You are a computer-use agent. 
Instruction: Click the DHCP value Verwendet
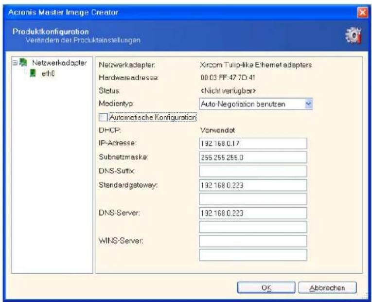(217, 130)
